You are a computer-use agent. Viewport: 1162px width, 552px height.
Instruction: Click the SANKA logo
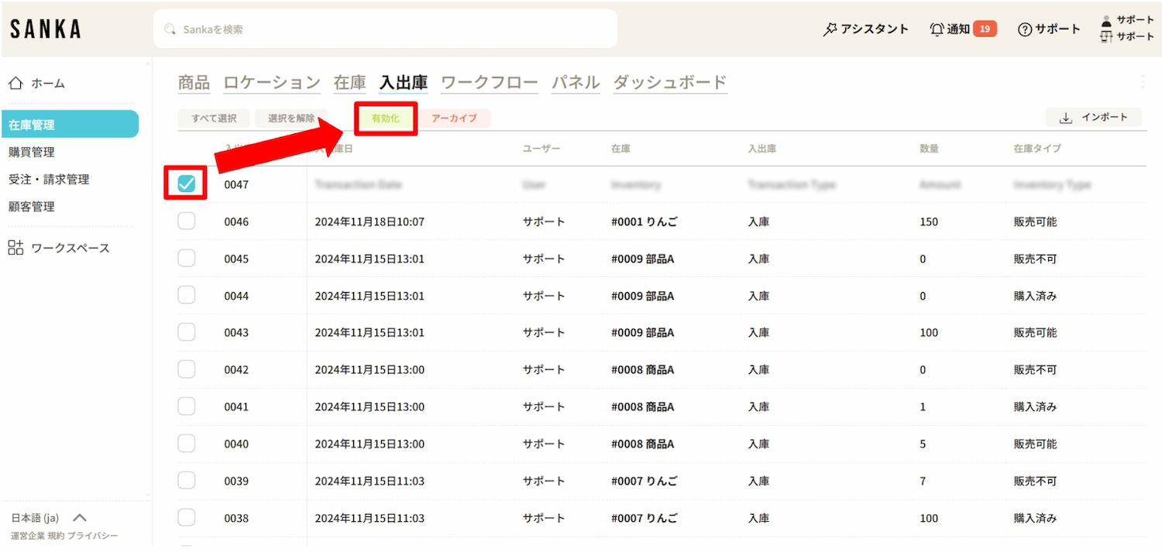tap(46, 29)
